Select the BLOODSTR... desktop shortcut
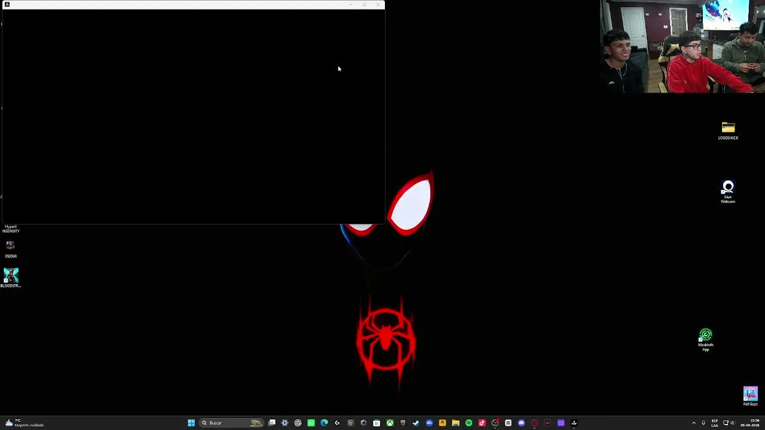Image resolution: width=765 pixels, height=430 pixels. 11,278
